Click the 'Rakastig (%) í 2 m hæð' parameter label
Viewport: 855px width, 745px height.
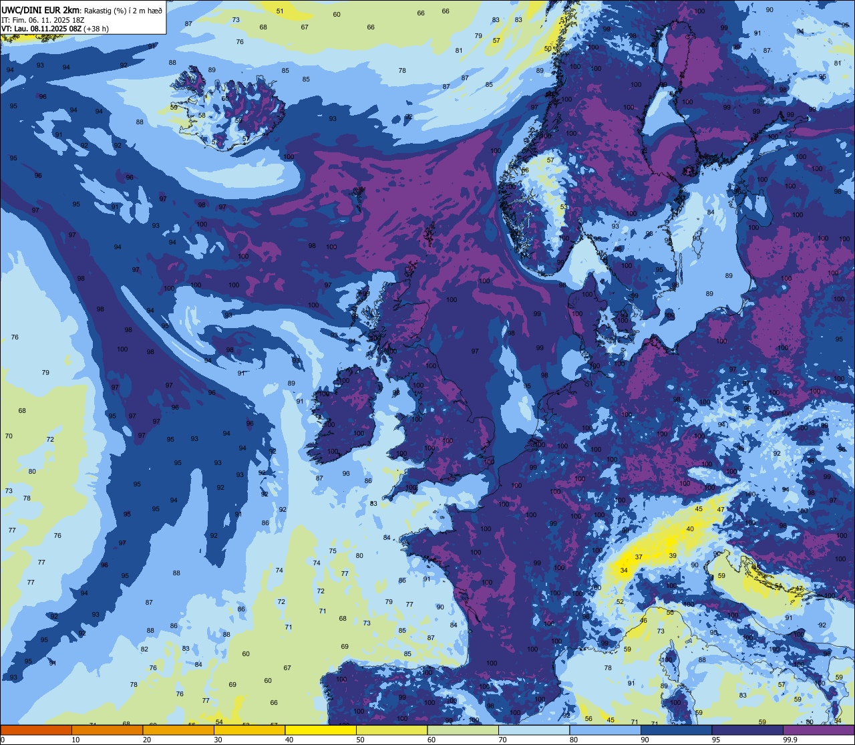[x=123, y=10]
